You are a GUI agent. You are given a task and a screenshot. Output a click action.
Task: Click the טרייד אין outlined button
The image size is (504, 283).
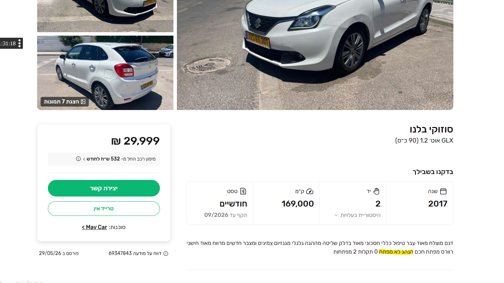104,209
